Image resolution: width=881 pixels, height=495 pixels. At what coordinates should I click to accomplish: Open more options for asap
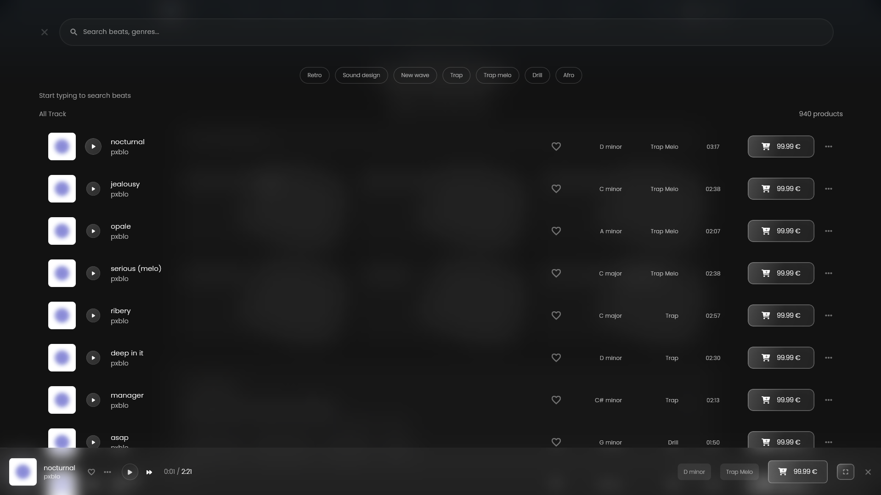point(829,442)
